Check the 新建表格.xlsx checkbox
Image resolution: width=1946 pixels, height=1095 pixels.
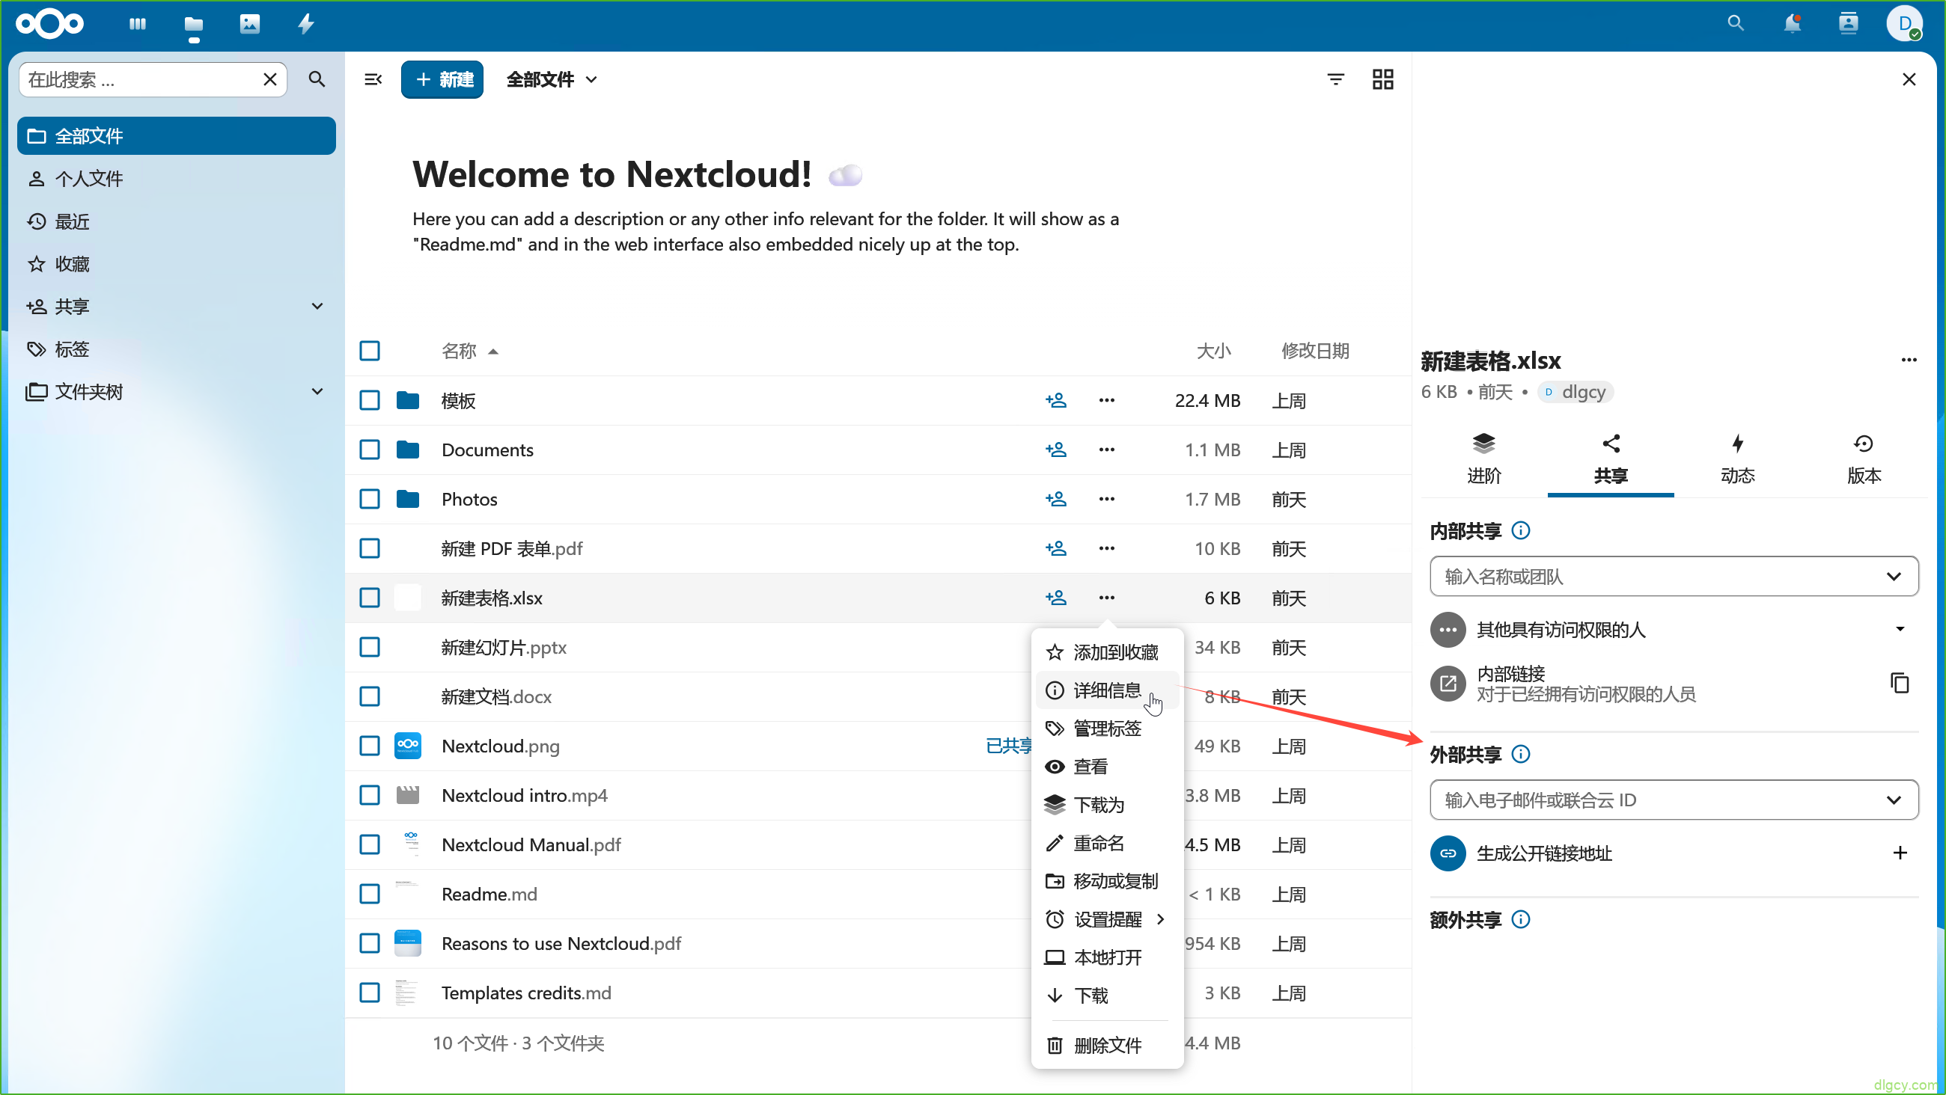pos(370,598)
